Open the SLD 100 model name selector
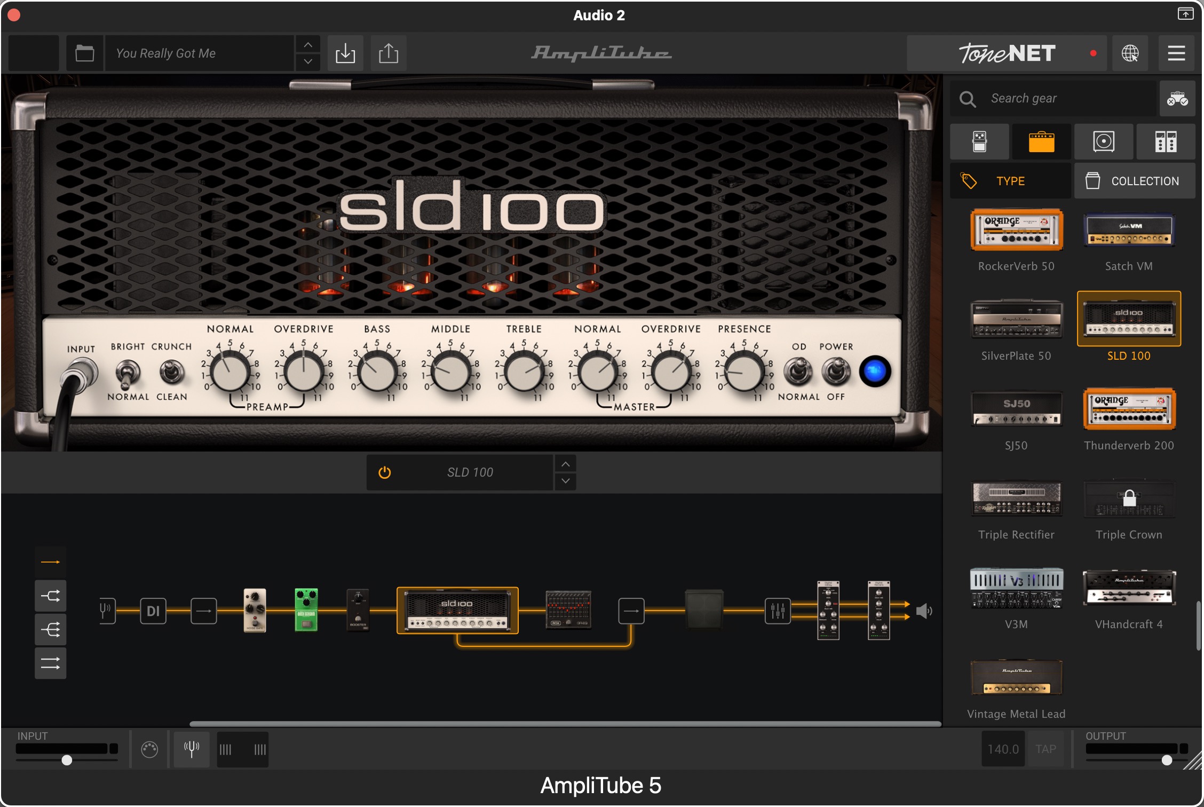The height and width of the screenshot is (807, 1204). (x=470, y=472)
